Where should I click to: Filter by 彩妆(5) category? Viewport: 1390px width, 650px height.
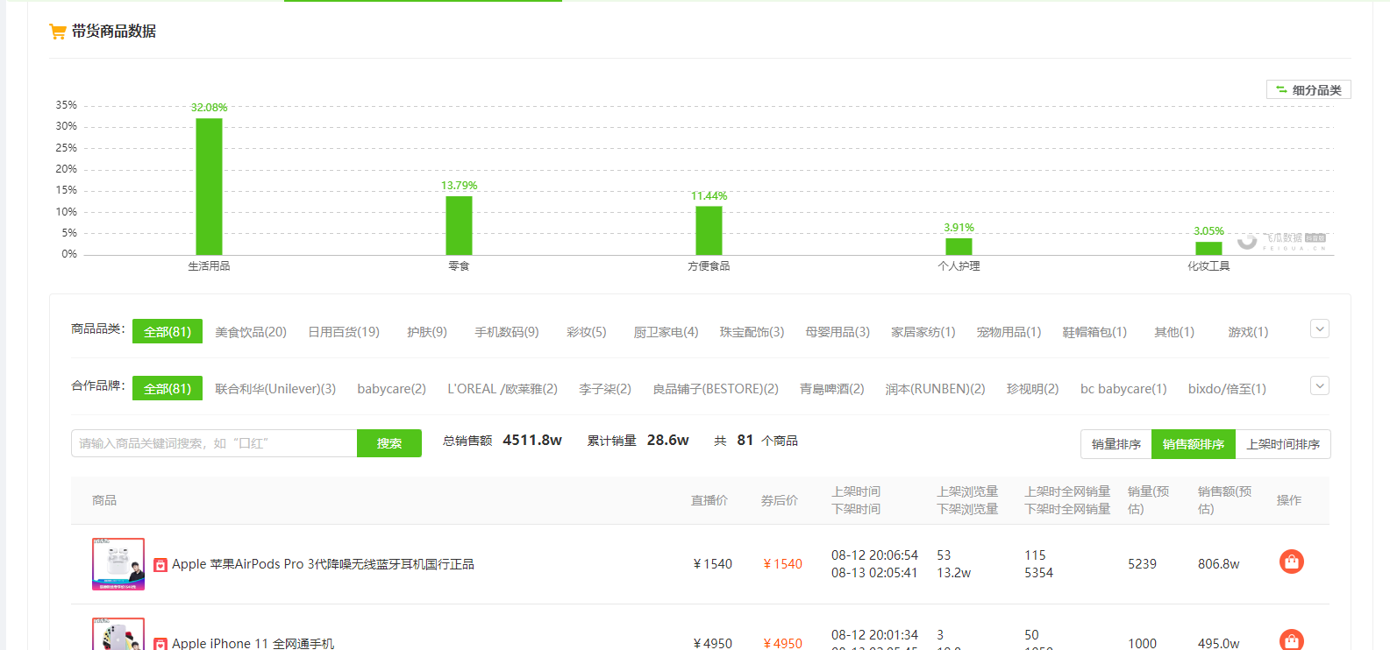(x=587, y=332)
